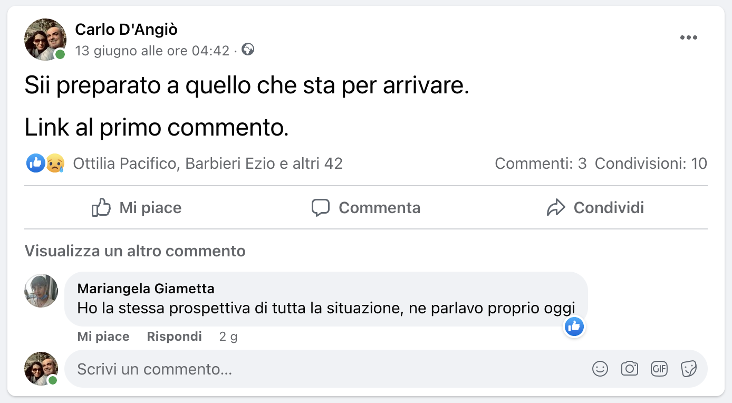The width and height of the screenshot is (732, 403).
Task: Attach a photo with the camera icon
Action: pyautogui.click(x=630, y=369)
